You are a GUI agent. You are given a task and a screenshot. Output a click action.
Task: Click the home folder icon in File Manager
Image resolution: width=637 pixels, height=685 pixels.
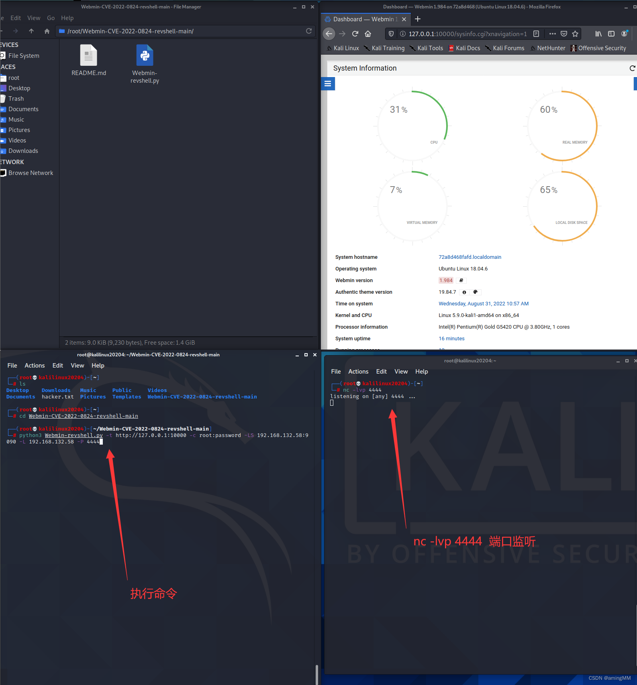[x=47, y=31]
